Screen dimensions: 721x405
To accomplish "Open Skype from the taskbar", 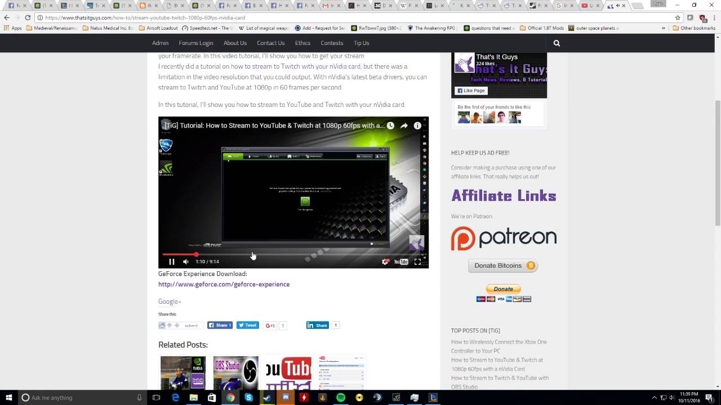I will 248,398.
